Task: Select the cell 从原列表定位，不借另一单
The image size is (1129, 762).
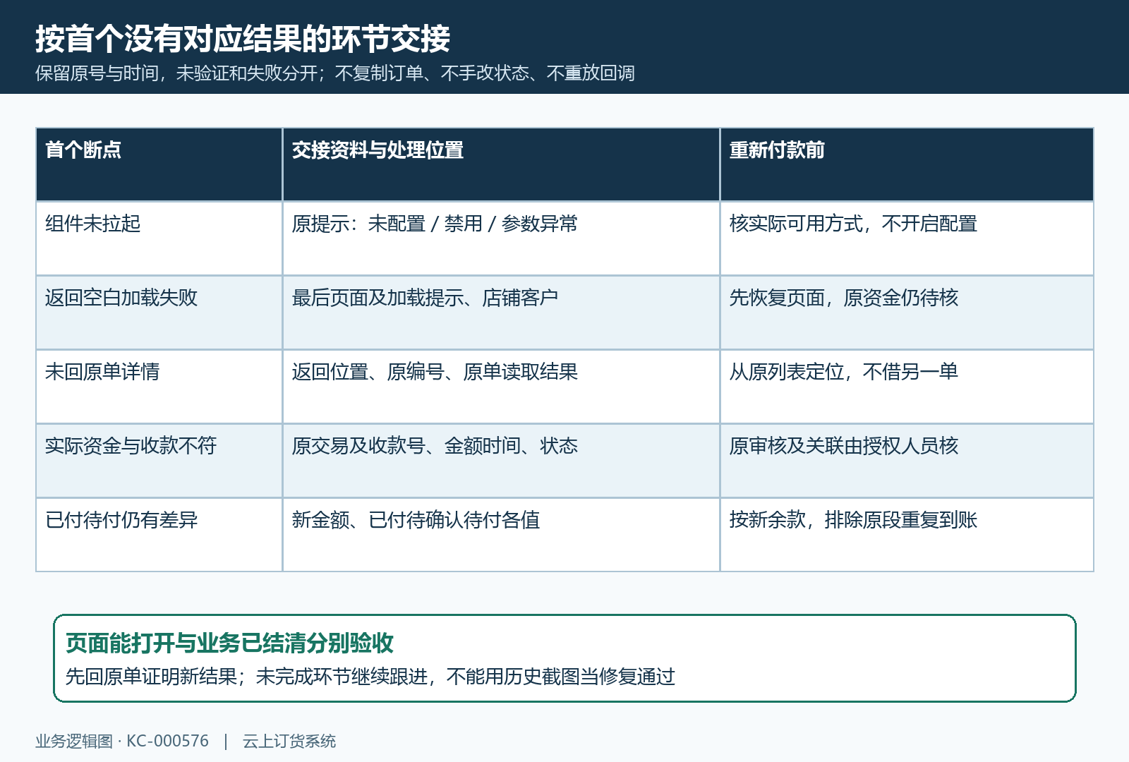Action: (x=907, y=387)
